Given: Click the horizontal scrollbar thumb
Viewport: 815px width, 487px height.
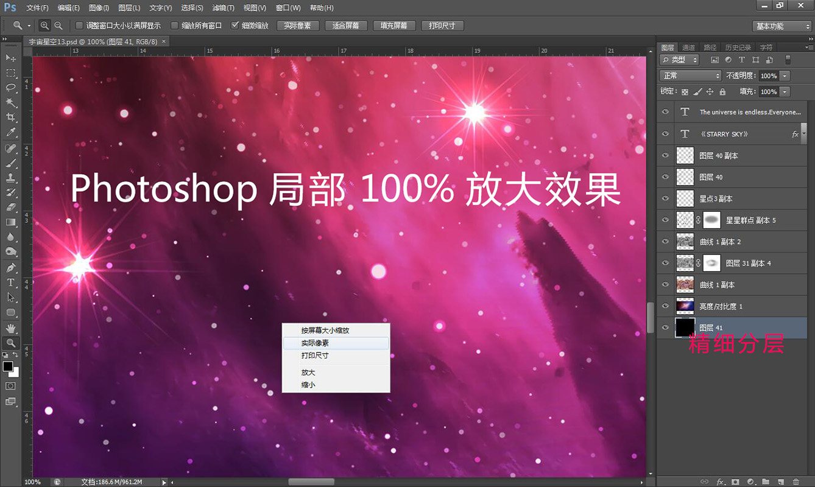Looking at the screenshot, I should click(x=311, y=482).
